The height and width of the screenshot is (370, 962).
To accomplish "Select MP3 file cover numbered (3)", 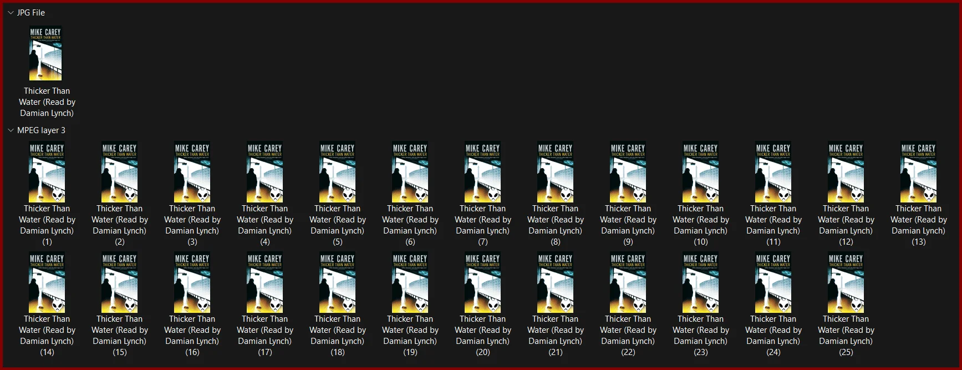I will 192,172.
